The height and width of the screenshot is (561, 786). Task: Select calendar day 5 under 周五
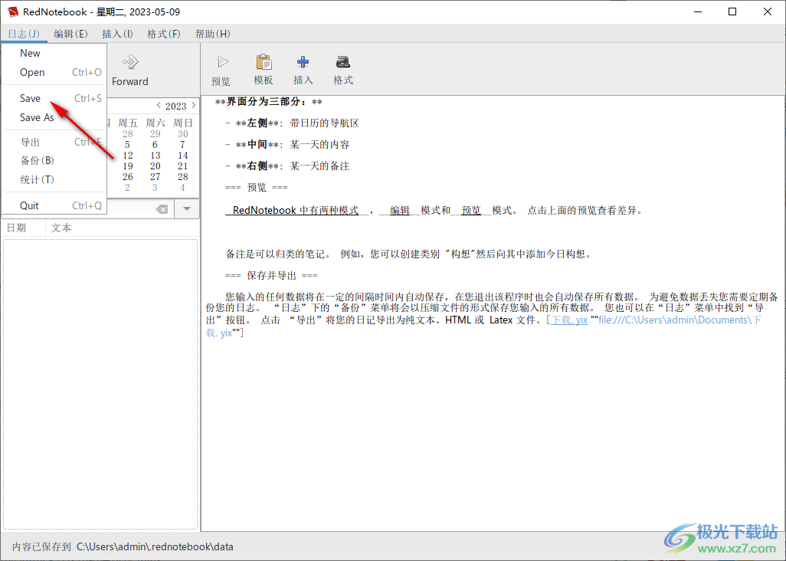[x=127, y=144]
